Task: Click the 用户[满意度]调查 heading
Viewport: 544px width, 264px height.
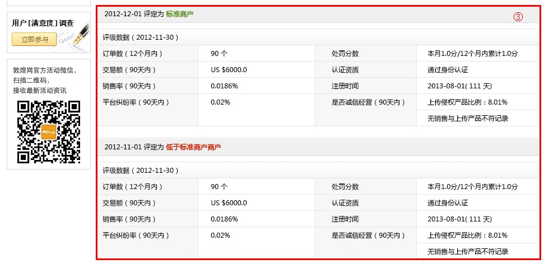Action: [x=43, y=23]
